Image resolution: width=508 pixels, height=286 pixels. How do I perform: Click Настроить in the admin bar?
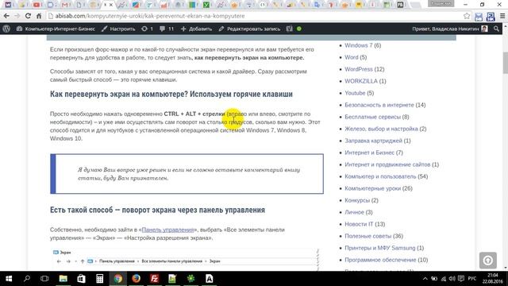(118, 29)
